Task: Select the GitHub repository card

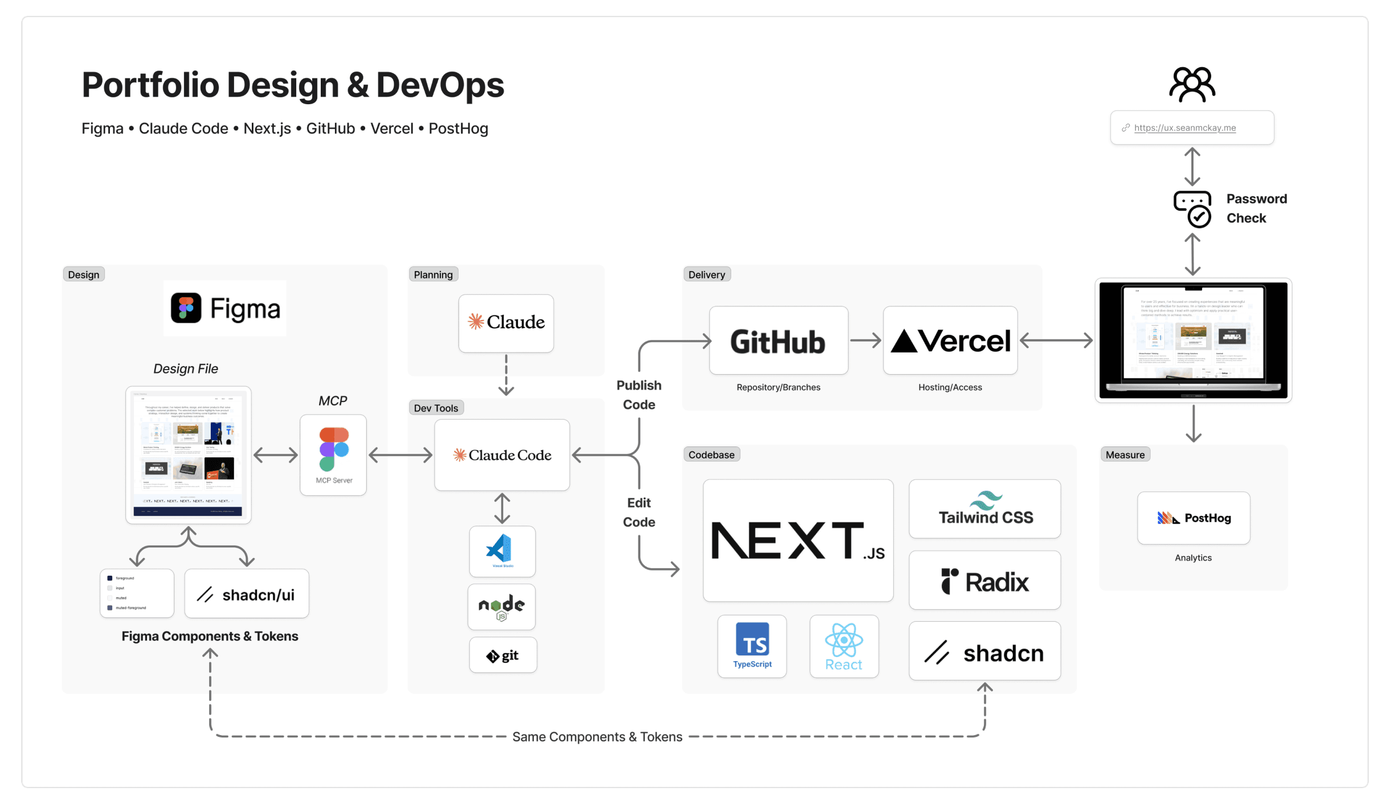Action: (x=779, y=341)
